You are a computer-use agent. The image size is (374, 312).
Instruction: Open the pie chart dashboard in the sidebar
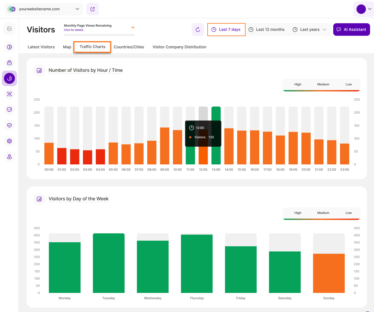tap(9, 47)
